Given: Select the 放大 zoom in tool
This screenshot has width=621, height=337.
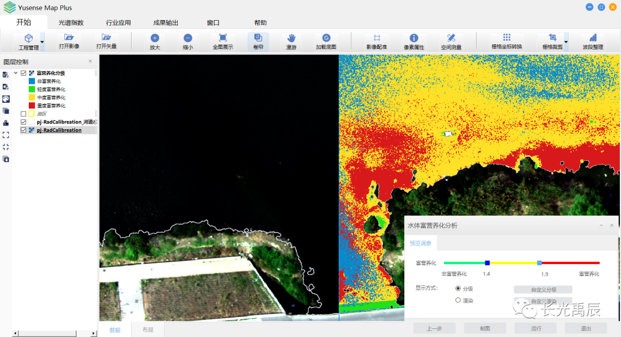Looking at the screenshot, I should pos(154,38).
